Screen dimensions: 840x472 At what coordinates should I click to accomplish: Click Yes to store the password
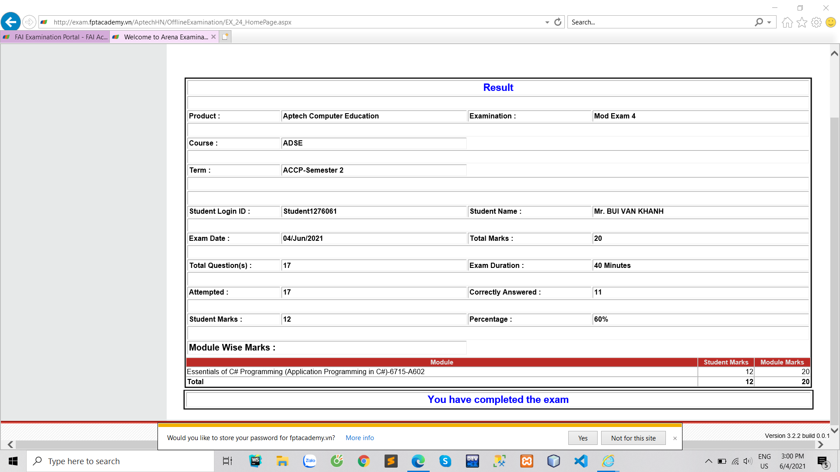point(583,438)
